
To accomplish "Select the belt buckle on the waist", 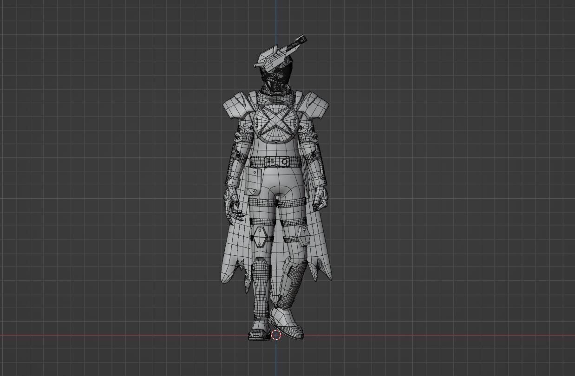I will tap(276, 162).
